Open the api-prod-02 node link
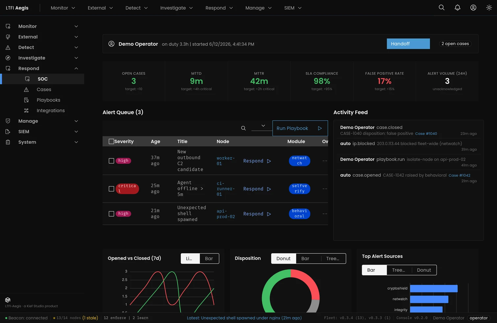497x323 pixels. click(226, 214)
